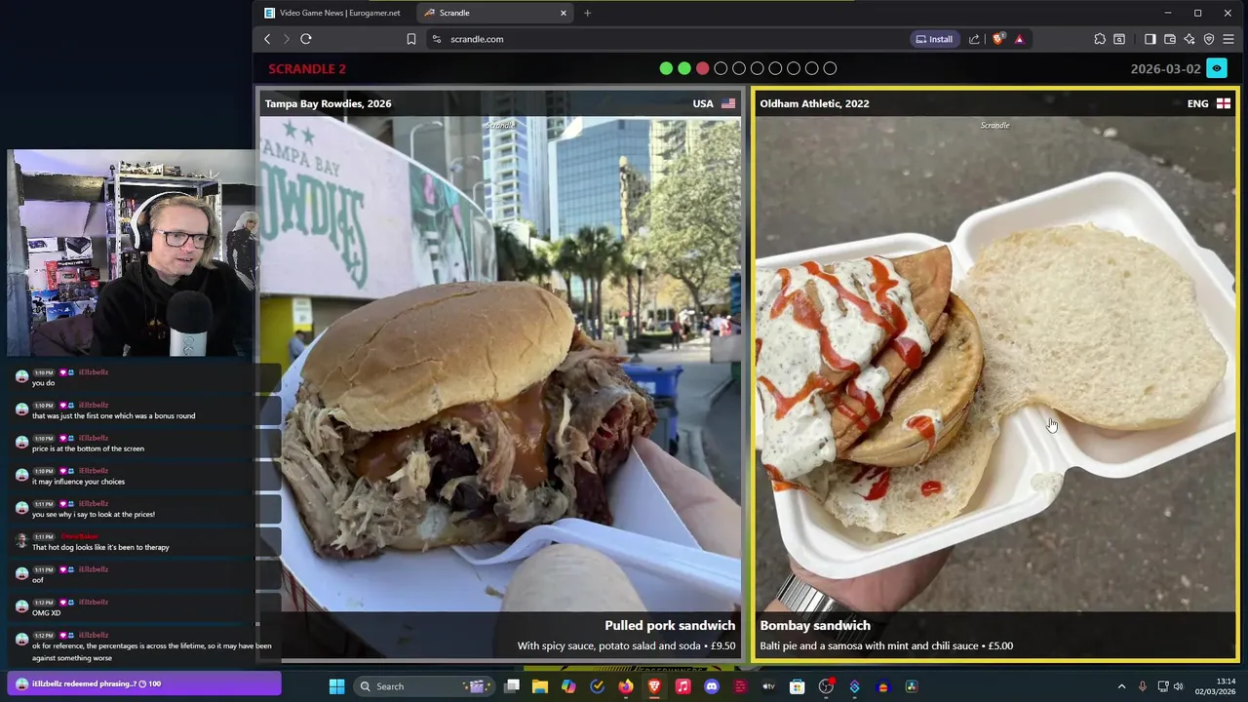This screenshot has width=1248, height=702.
Task: Click the fourth empty round indicator
Action: pos(721,68)
